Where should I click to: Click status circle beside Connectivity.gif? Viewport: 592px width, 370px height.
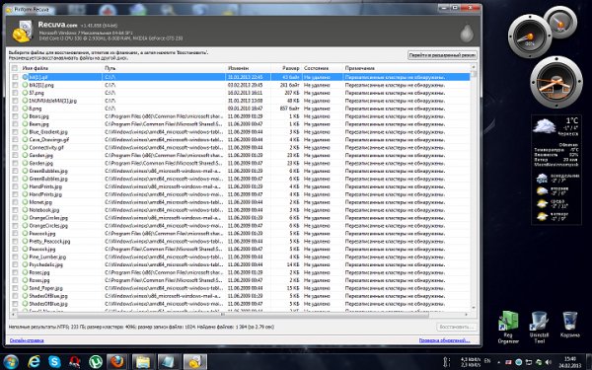point(25,147)
